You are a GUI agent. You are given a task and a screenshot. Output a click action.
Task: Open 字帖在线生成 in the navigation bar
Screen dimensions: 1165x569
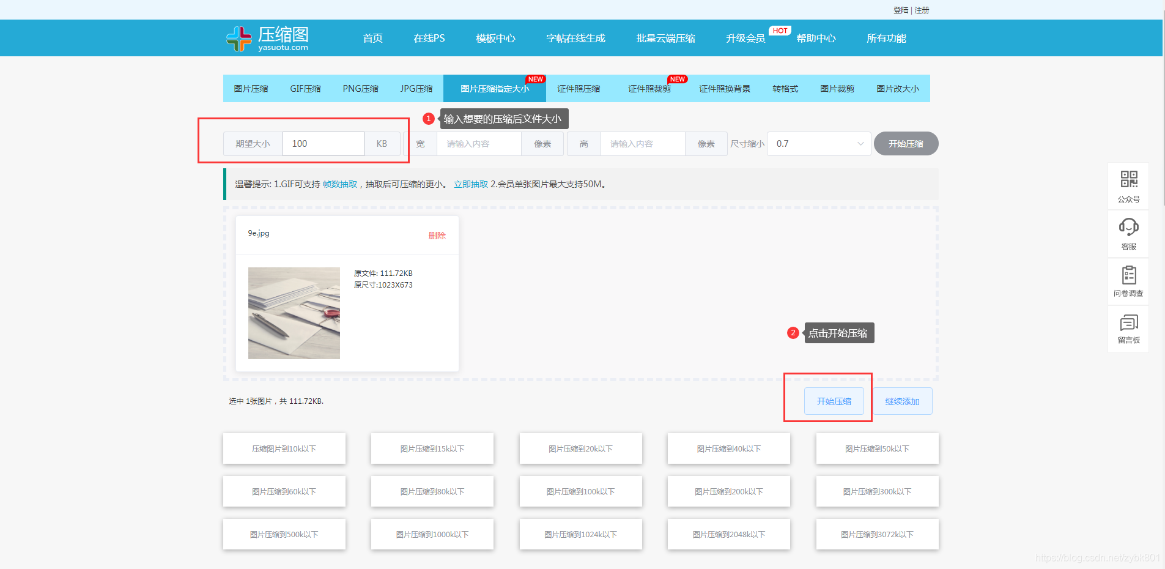[x=575, y=38]
